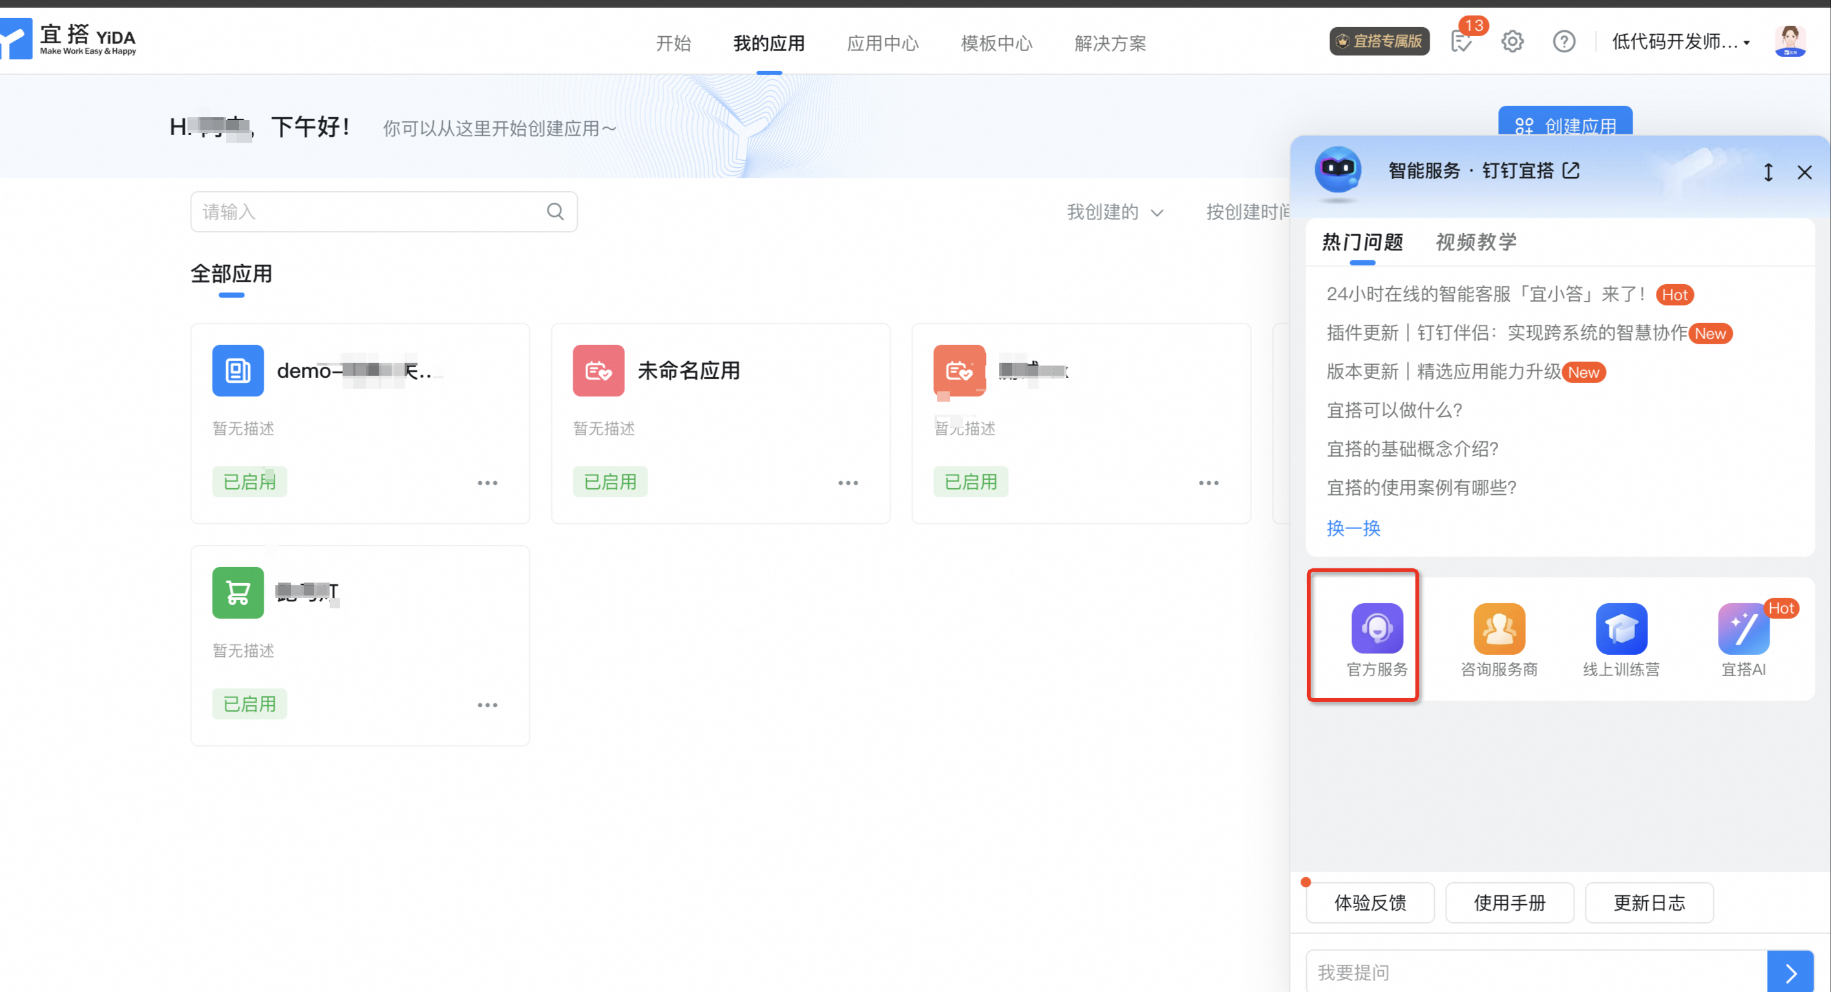The height and width of the screenshot is (992, 1831).
Task: Open the 使用手册 button
Action: pyautogui.click(x=1510, y=904)
